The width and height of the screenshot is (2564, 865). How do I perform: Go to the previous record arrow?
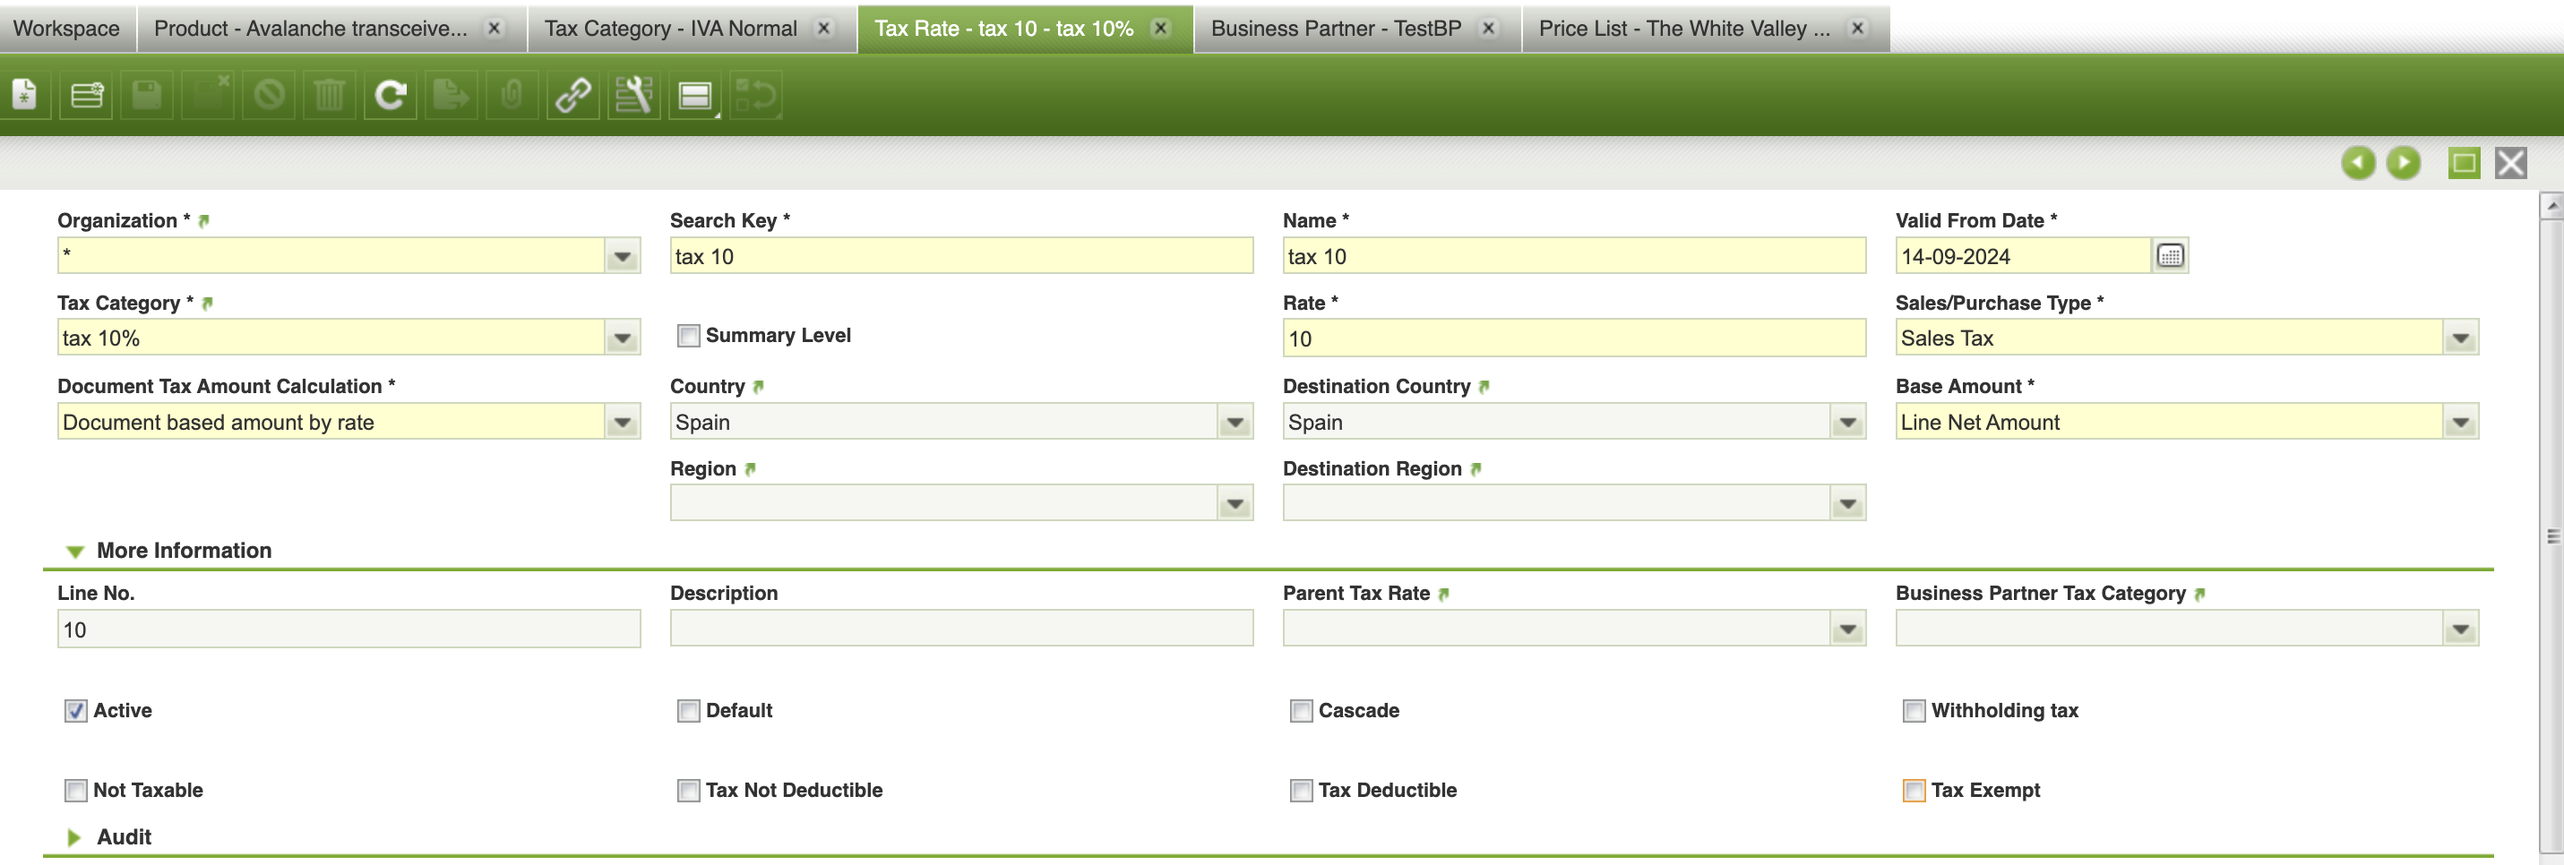tap(2358, 162)
